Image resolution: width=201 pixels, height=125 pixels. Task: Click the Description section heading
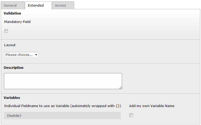tap(14, 68)
